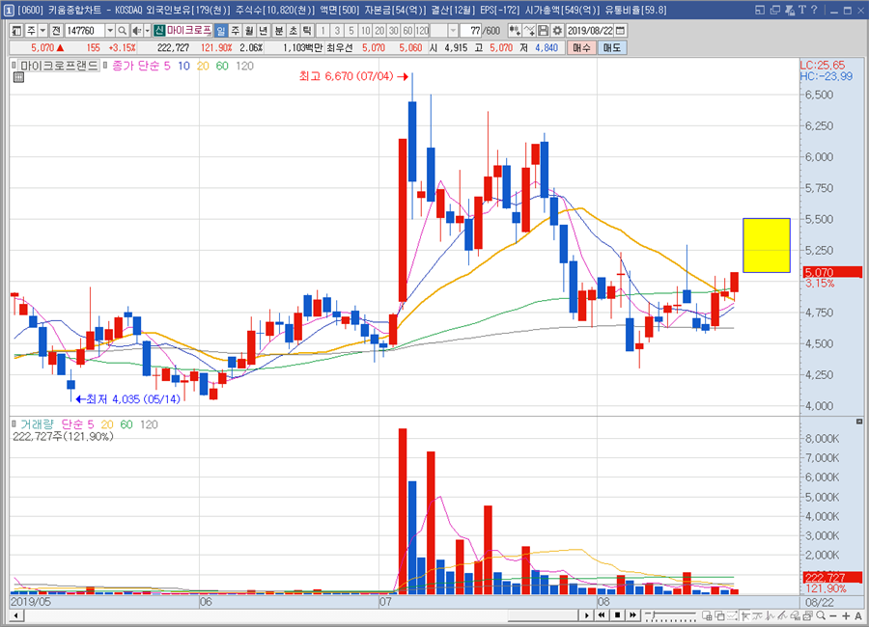Click the stock name field 마이크로프

pos(189,31)
